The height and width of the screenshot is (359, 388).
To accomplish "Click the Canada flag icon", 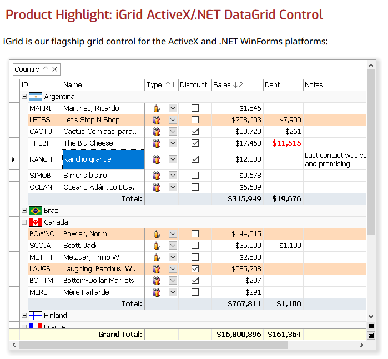I will coord(36,222).
